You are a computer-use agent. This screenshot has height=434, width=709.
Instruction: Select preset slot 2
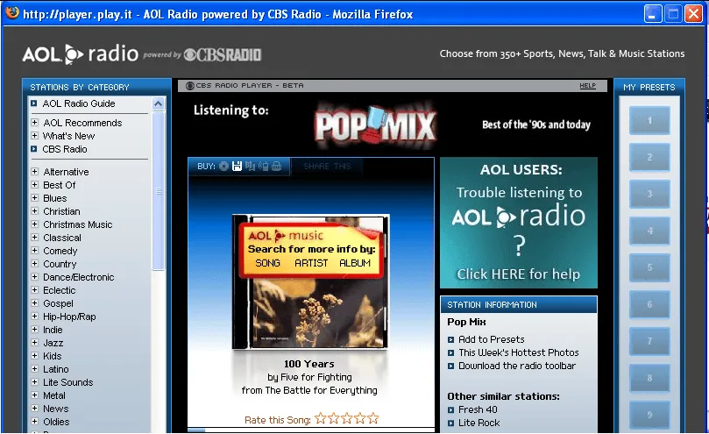[649, 157]
